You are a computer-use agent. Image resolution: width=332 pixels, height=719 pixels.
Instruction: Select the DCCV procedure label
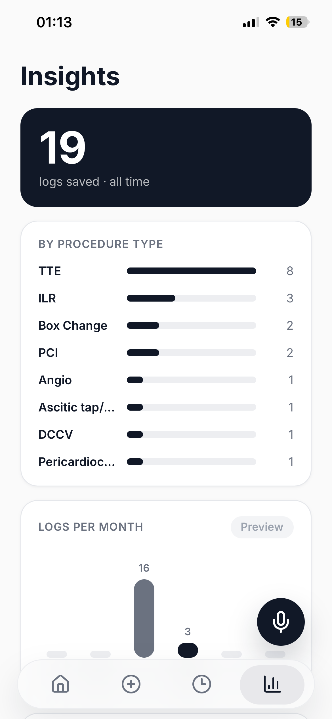56,434
